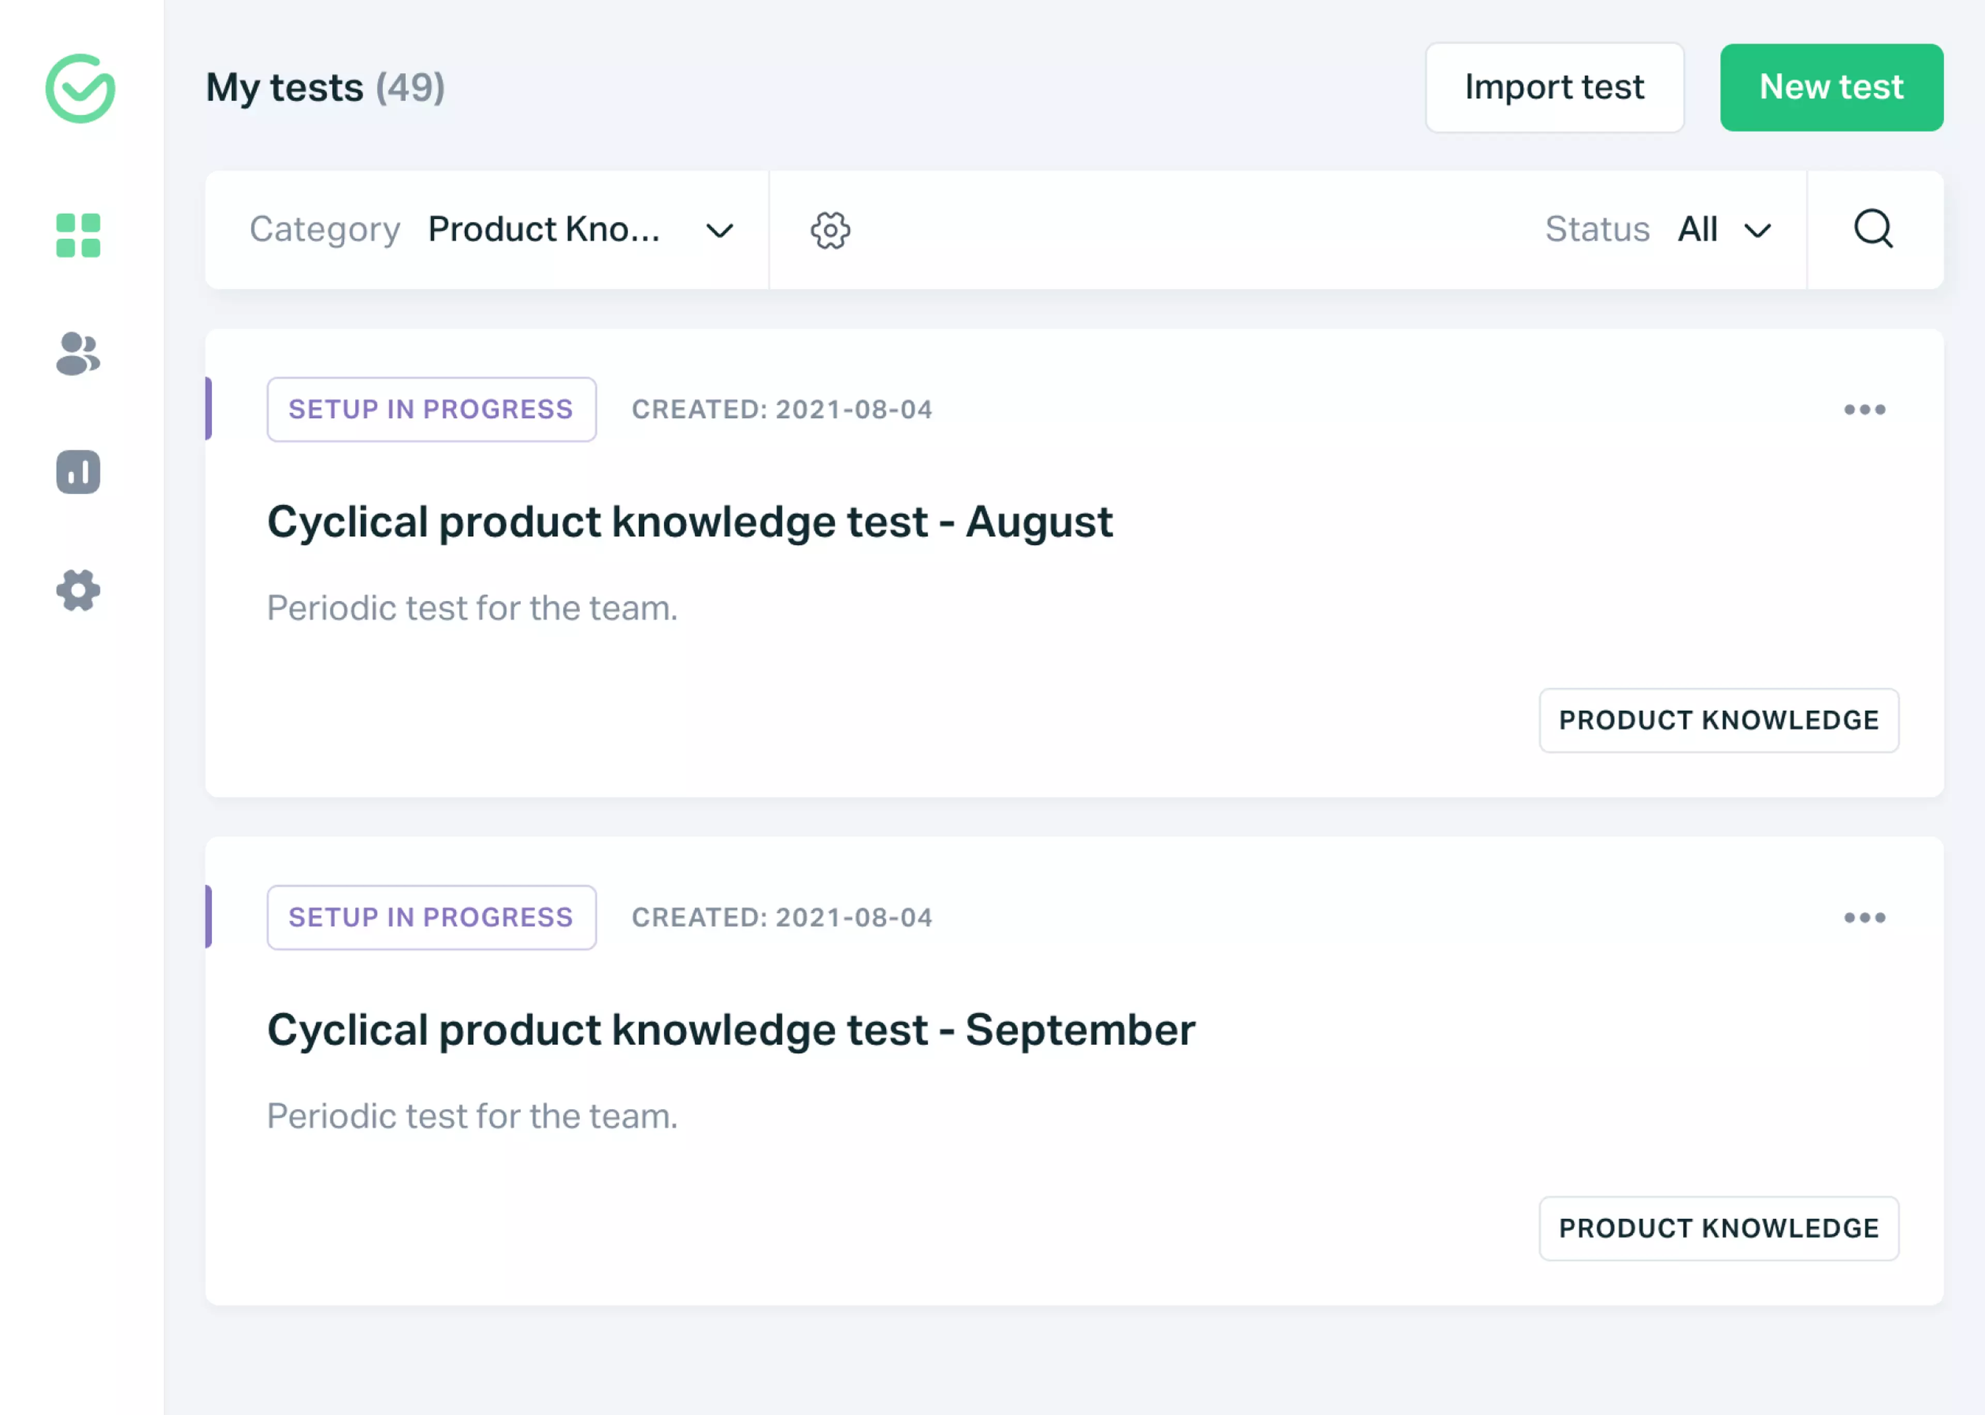Open the options menu on the August test card
Image resolution: width=1985 pixels, height=1415 pixels.
pyautogui.click(x=1864, y=408)
